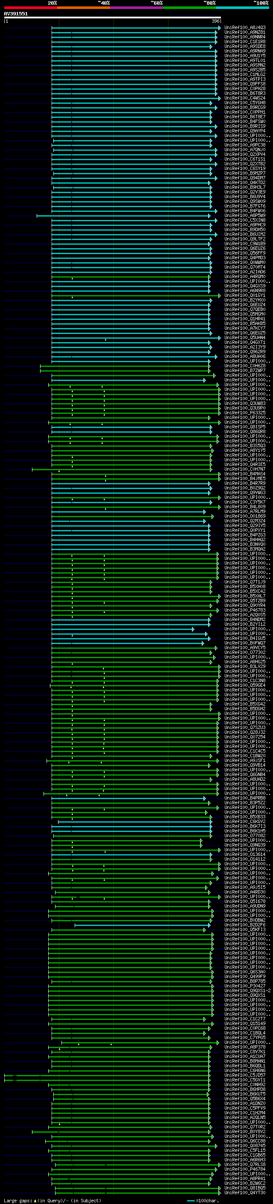Open hit UniRef100_C1MLG2

(245, 74)
